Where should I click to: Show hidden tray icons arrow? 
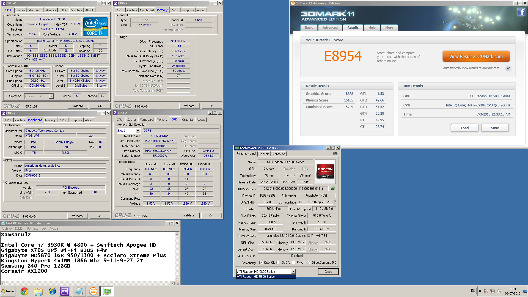click(x=480, y=291)
